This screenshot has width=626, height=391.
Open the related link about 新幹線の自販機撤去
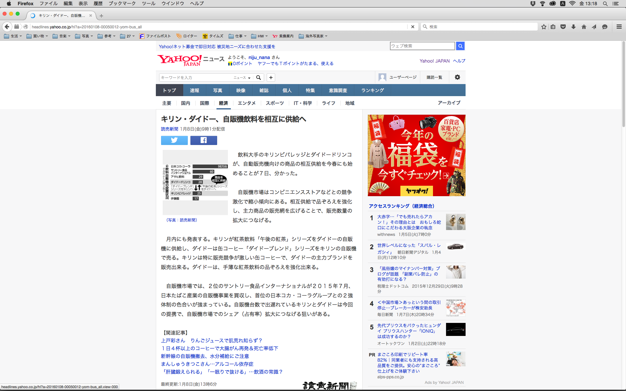pos(205,356)
